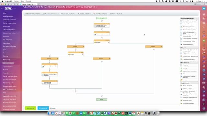Click Импорт in the toolbar
The height and width of the screenshot is (116, 207).
tap(119, 14)
